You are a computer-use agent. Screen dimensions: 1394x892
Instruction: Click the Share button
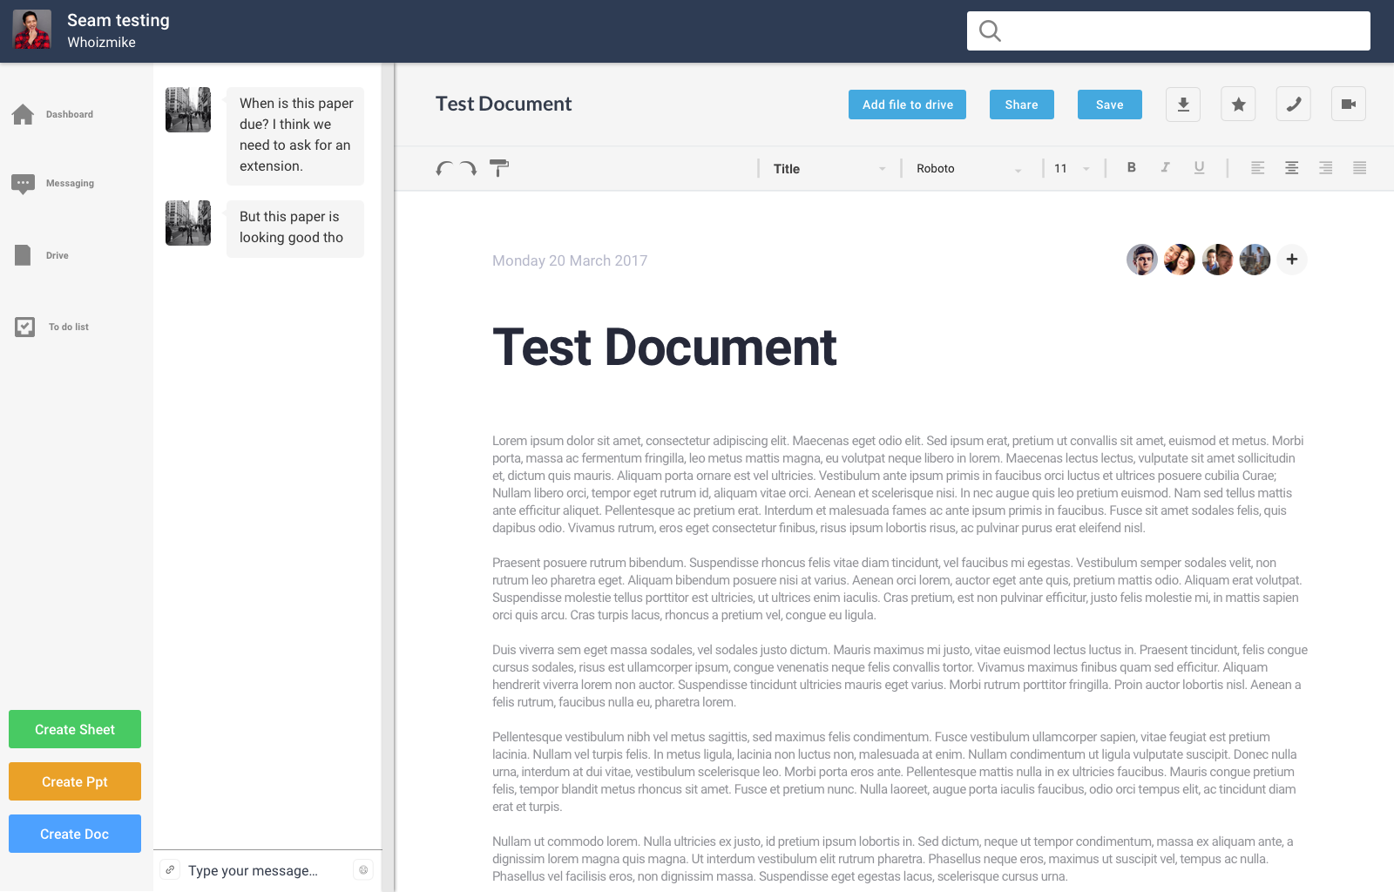click(x=1021, y=105)
